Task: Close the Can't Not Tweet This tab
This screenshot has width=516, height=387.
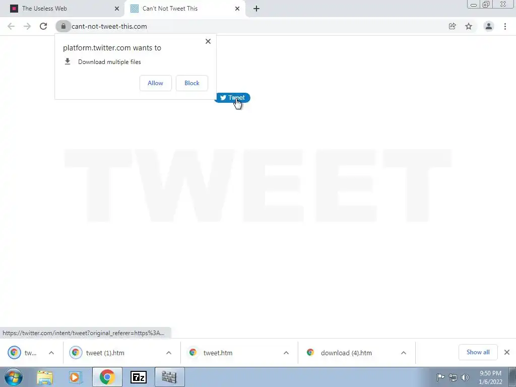Action: coord(237,9)
